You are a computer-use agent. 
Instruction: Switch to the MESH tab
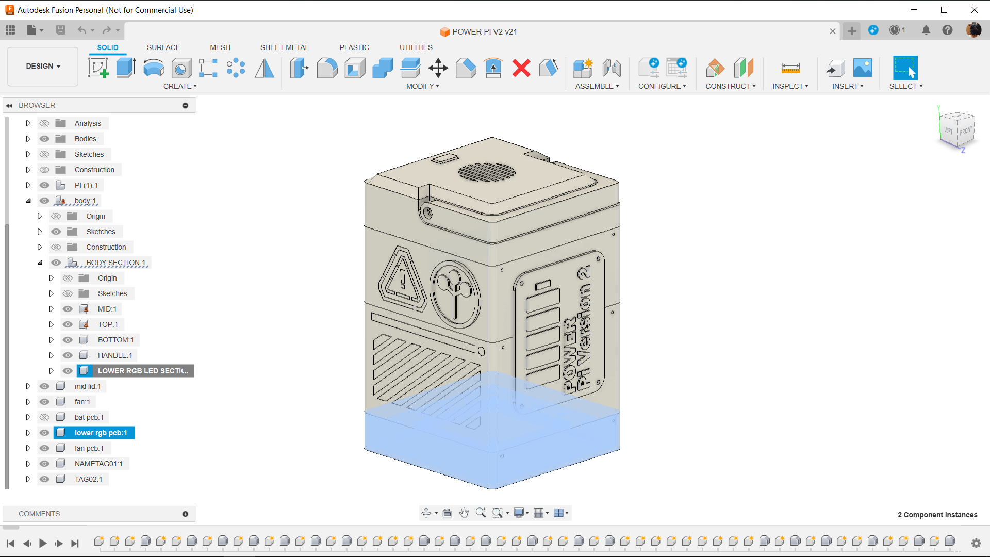(x=220, y=47)
